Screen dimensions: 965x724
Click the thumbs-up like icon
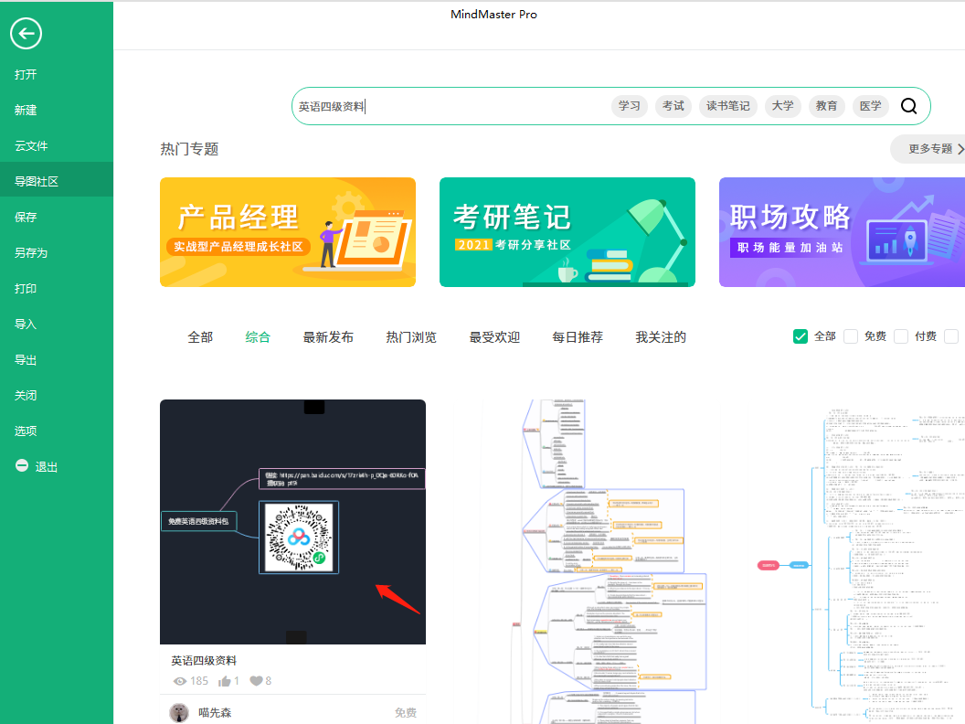(224, 681)
